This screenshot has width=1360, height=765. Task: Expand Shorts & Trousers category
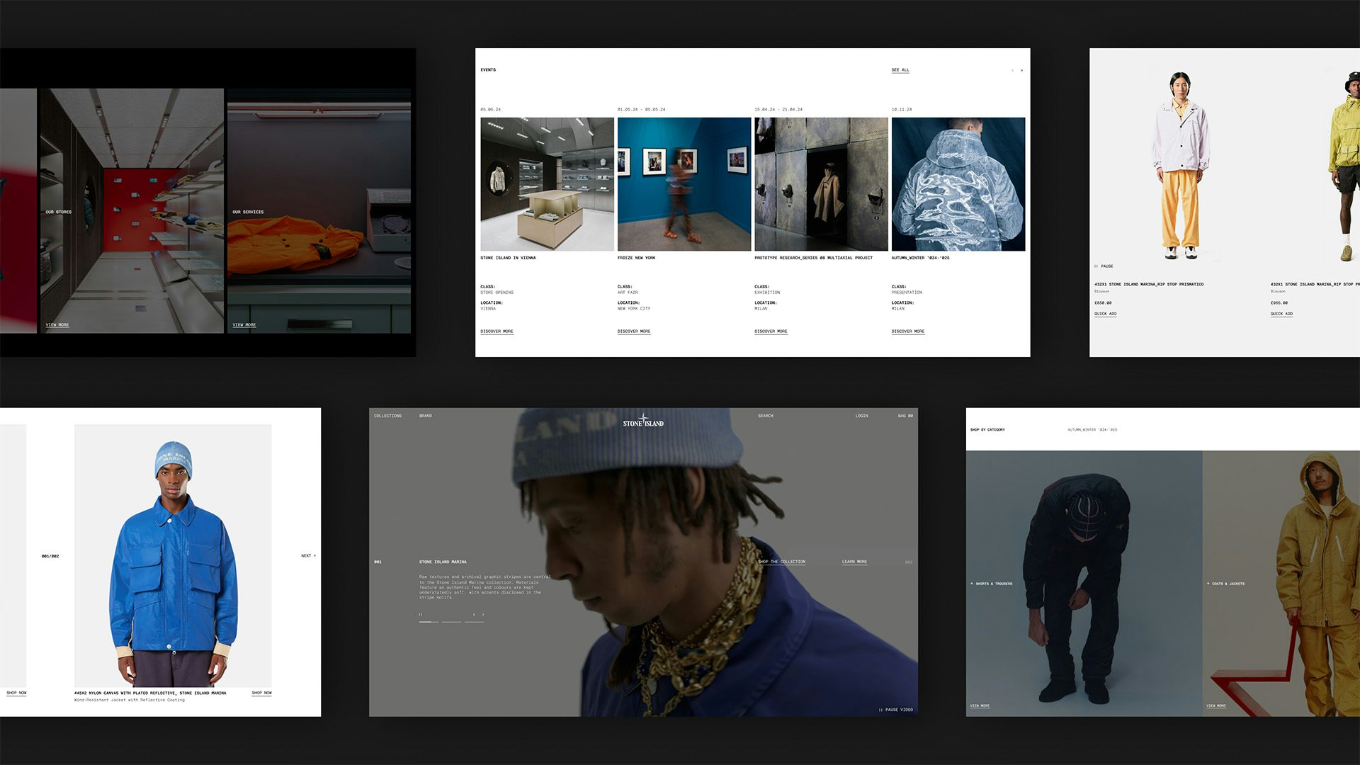pyautogui.click(x=991, y=584)
